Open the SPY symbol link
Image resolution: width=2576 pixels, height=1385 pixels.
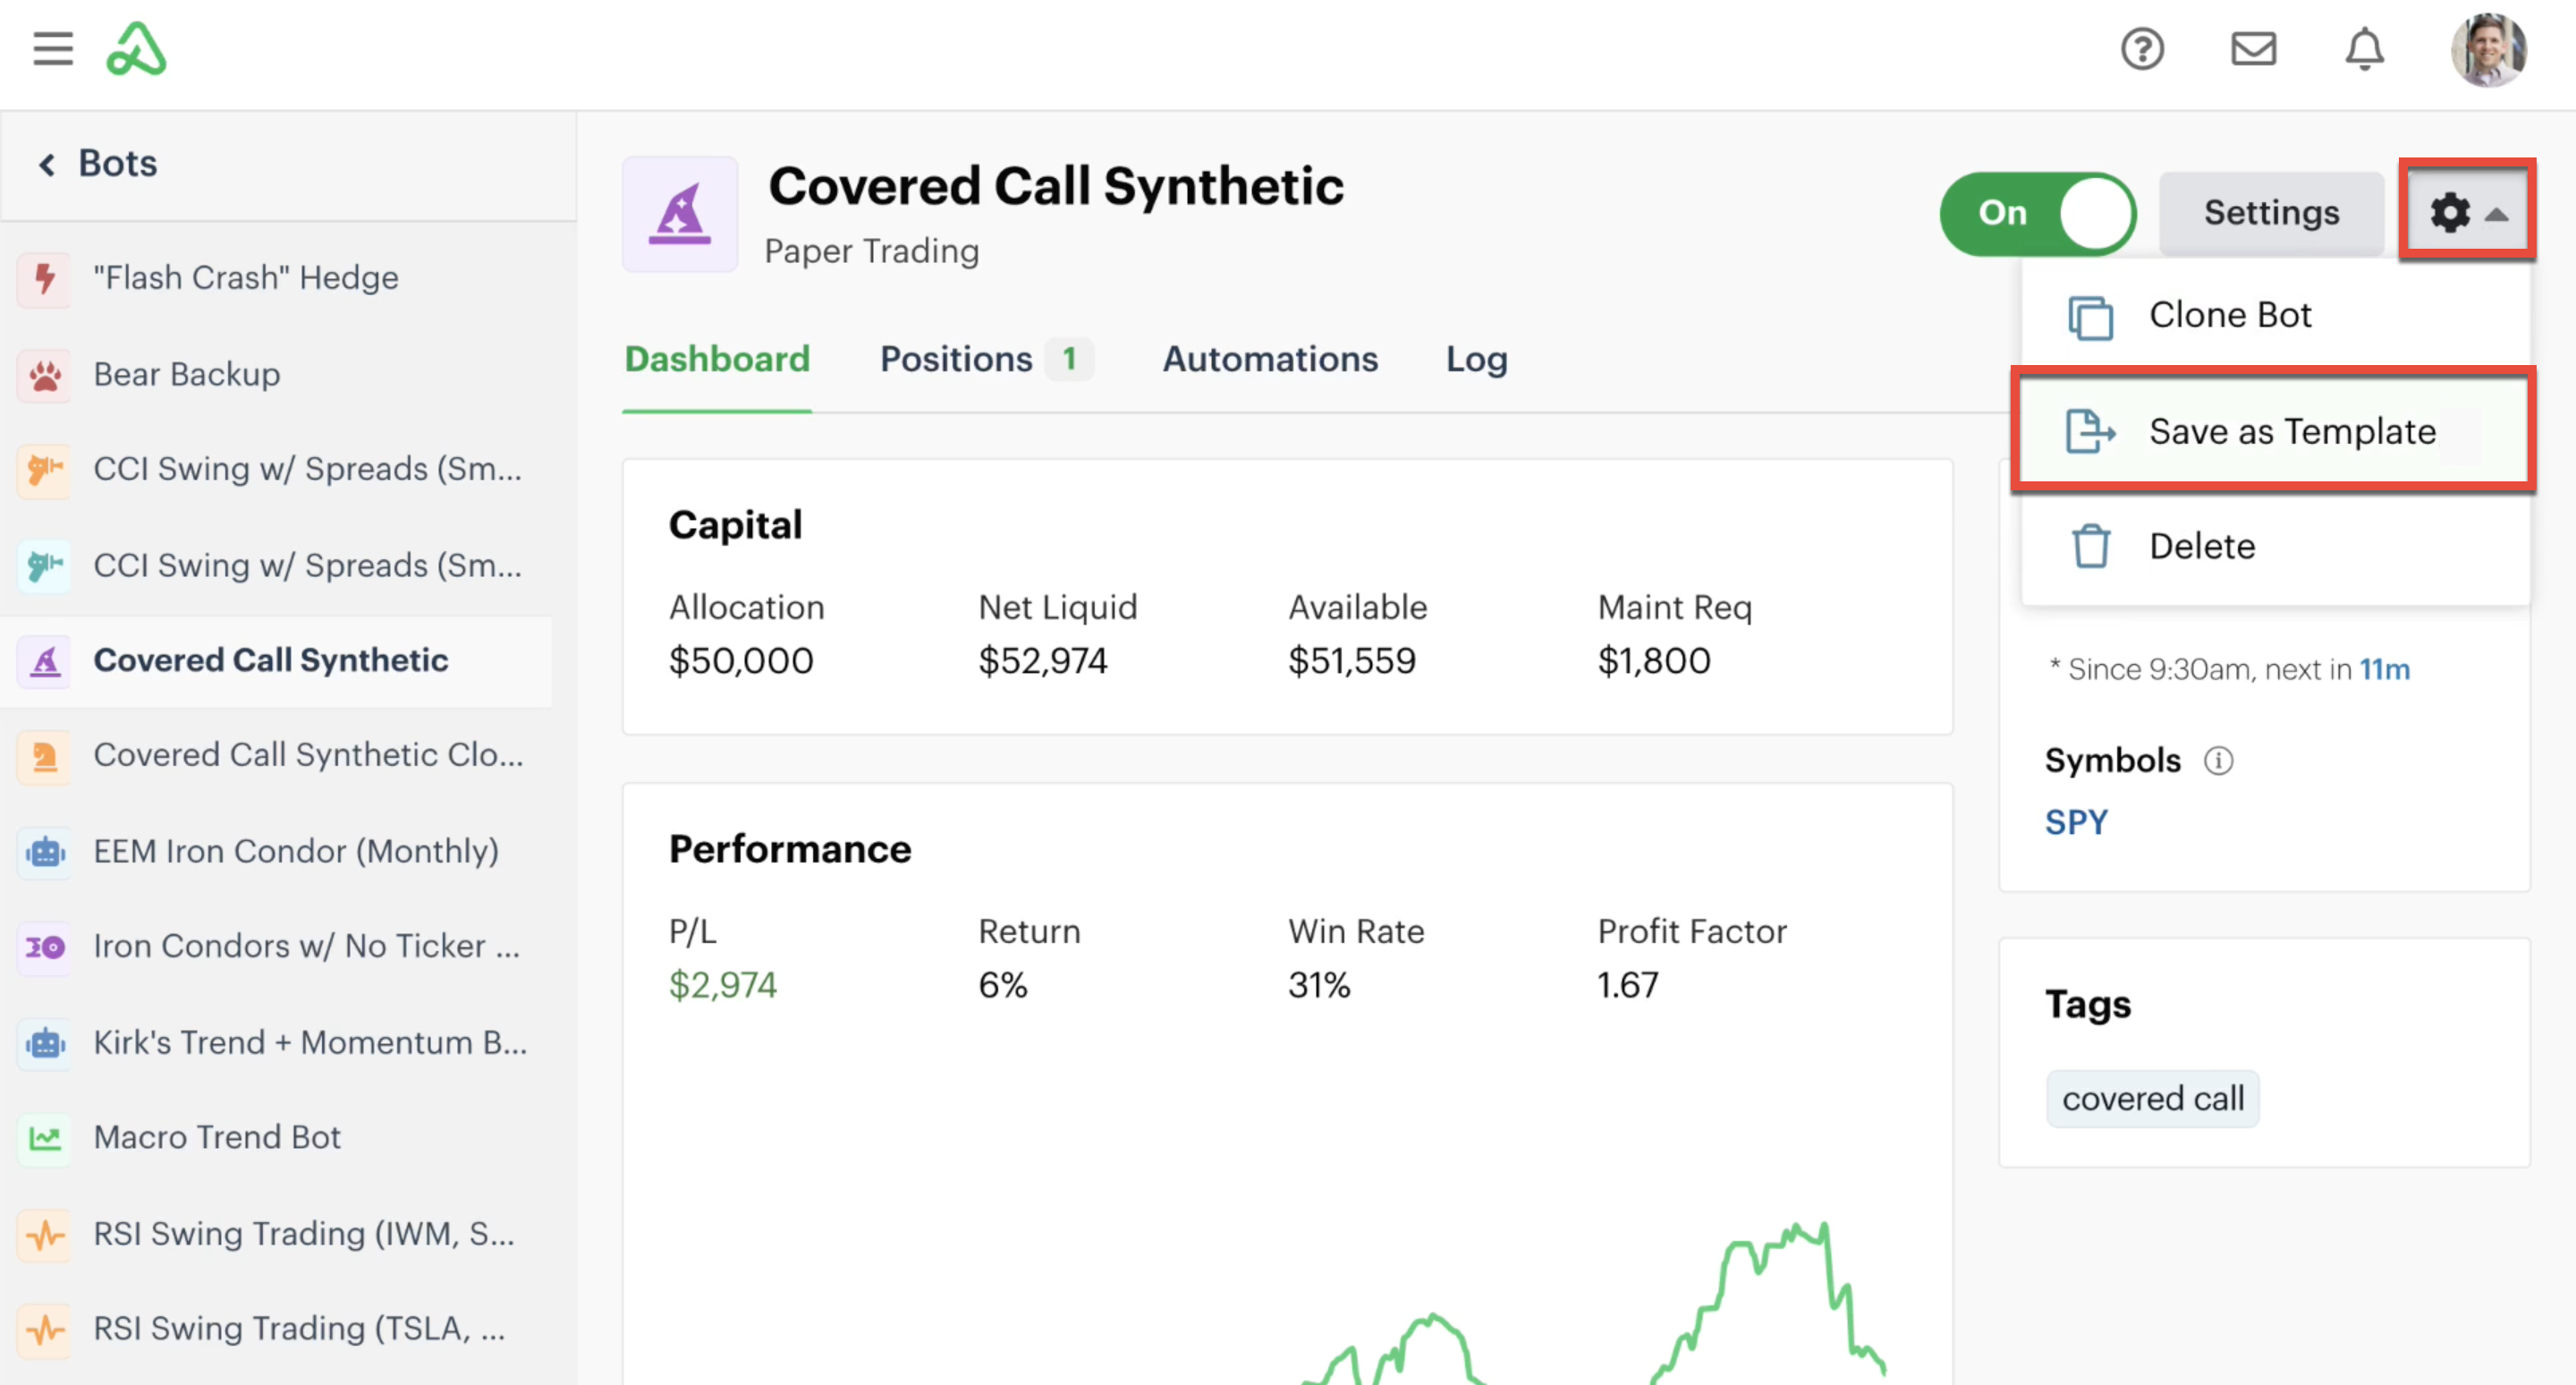click(2076, 822)
